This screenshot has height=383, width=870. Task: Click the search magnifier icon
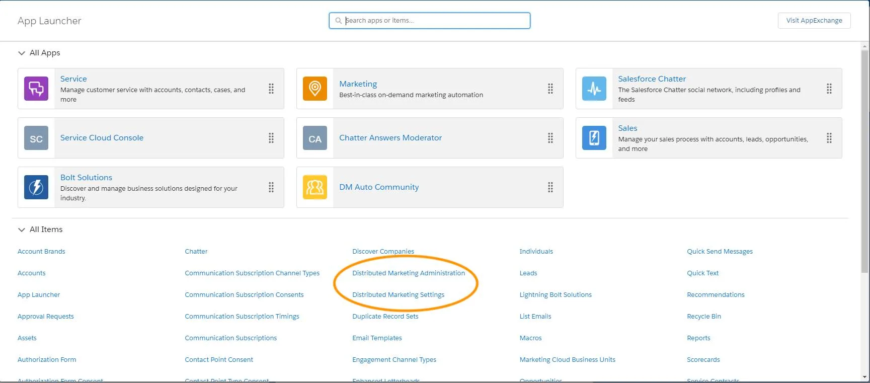tap(339, 21)
